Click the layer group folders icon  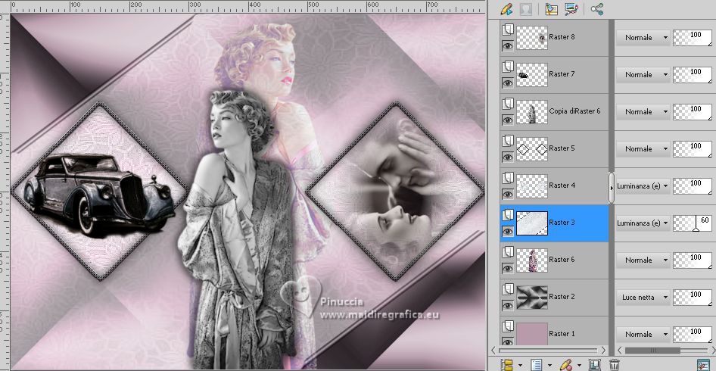point(507,365)
